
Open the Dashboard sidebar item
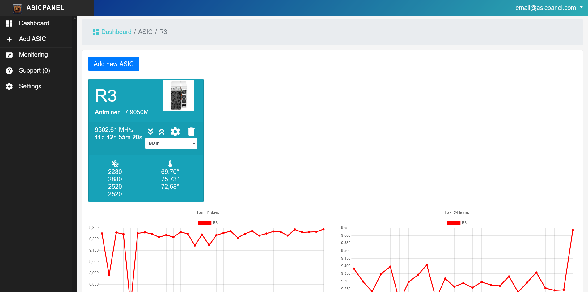(34, 23)
